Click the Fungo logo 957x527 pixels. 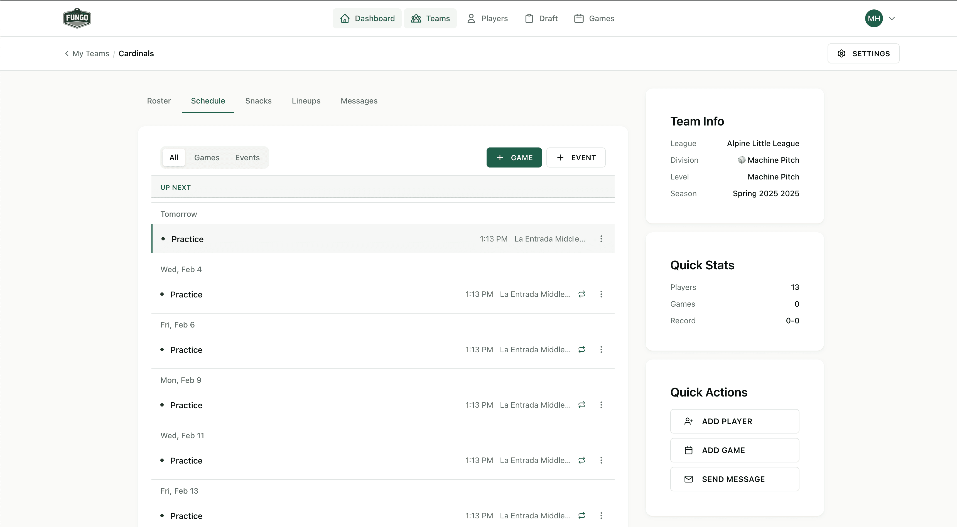click(77, 18)
